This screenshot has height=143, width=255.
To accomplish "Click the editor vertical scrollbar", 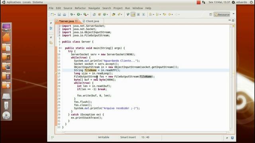I will click(231, 78).
